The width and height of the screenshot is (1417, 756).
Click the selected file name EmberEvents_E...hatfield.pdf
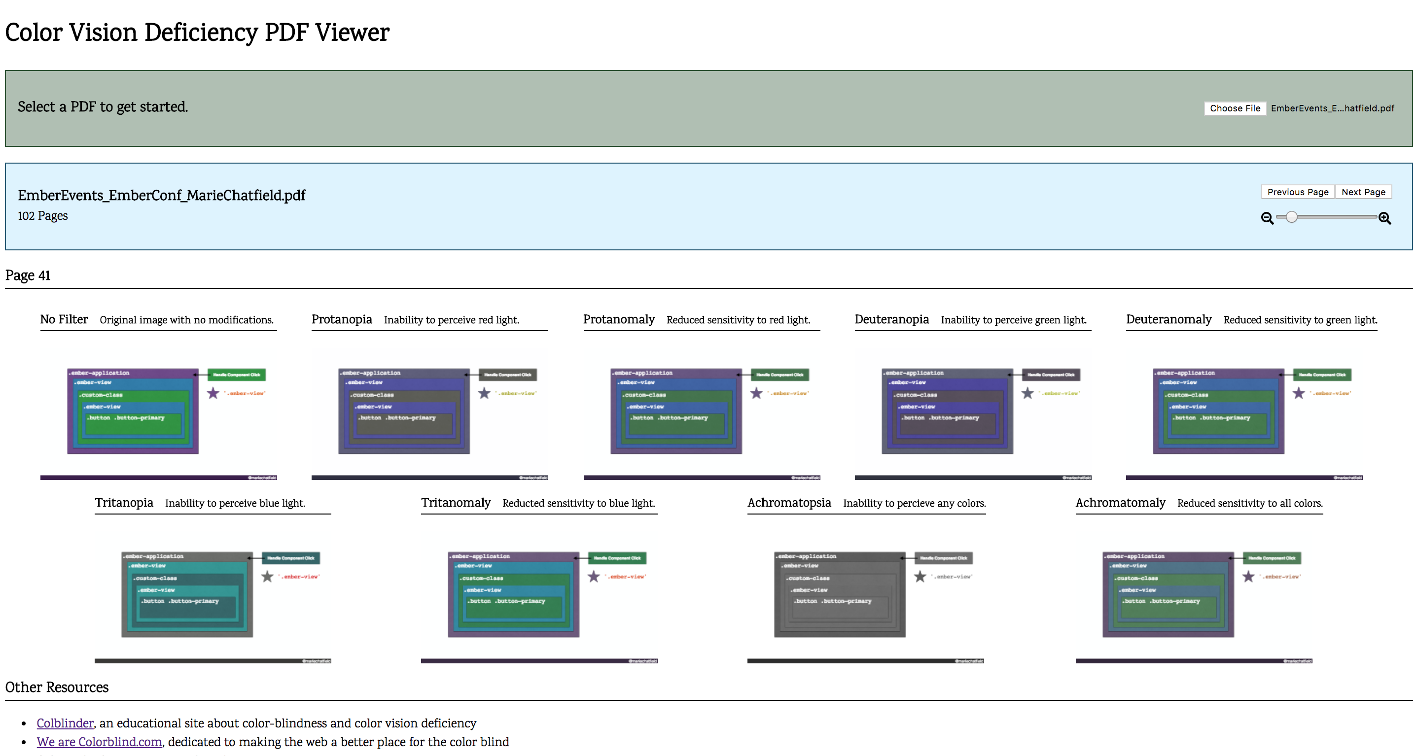(x=1332, y=108)
